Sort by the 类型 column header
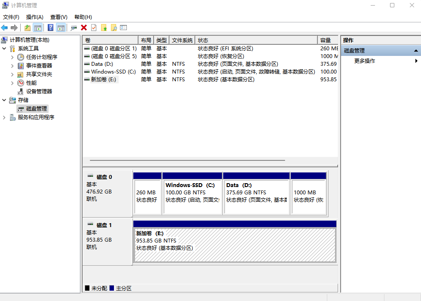The image size is (421, 301). 162,40
